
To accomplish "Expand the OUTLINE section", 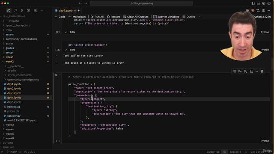I will pyautogui.click(x=8, y=143).
